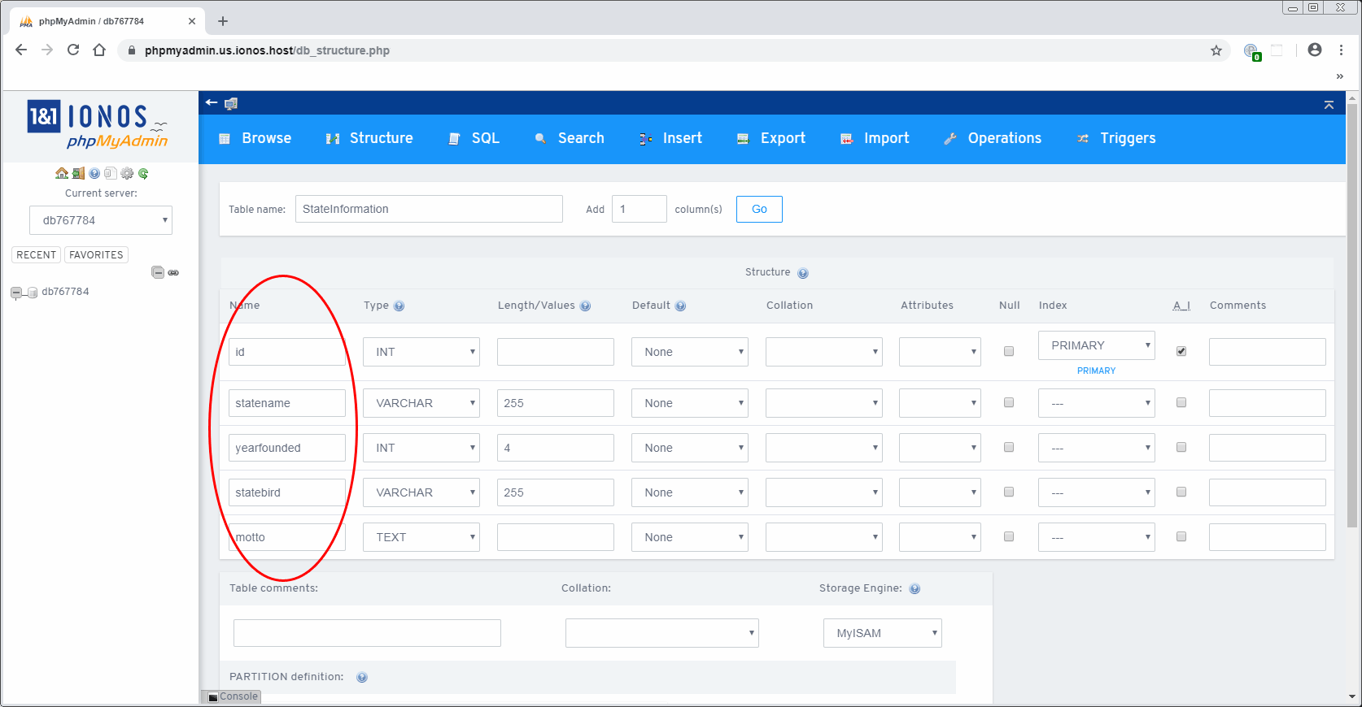Bookmark this page with the star icon

tap(1216, 50)
